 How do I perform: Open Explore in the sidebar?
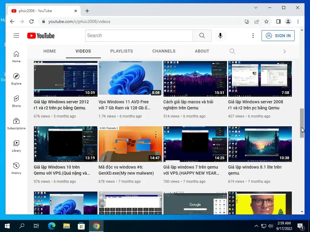click(x=16, y=79)
